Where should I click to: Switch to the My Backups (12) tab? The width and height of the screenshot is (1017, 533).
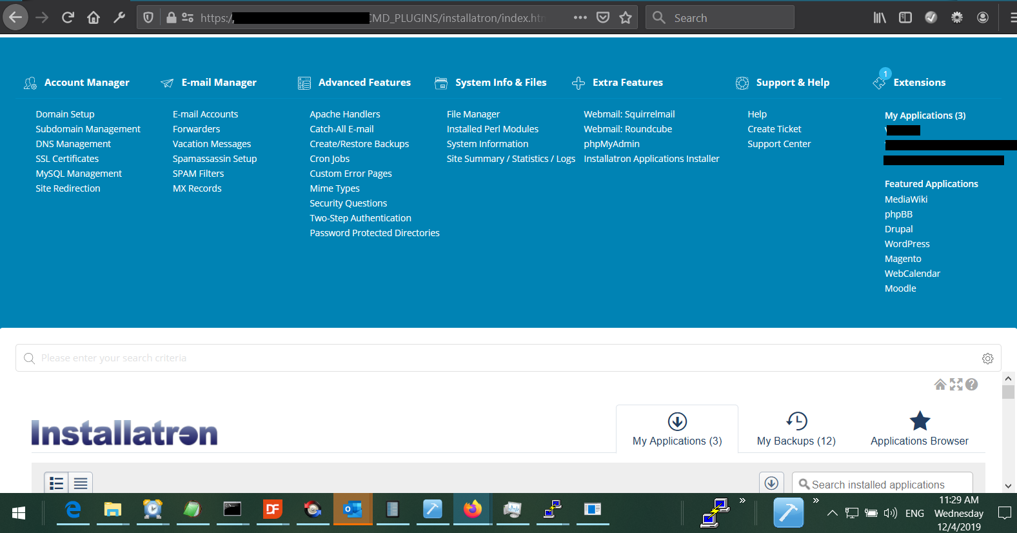point(796,429)
